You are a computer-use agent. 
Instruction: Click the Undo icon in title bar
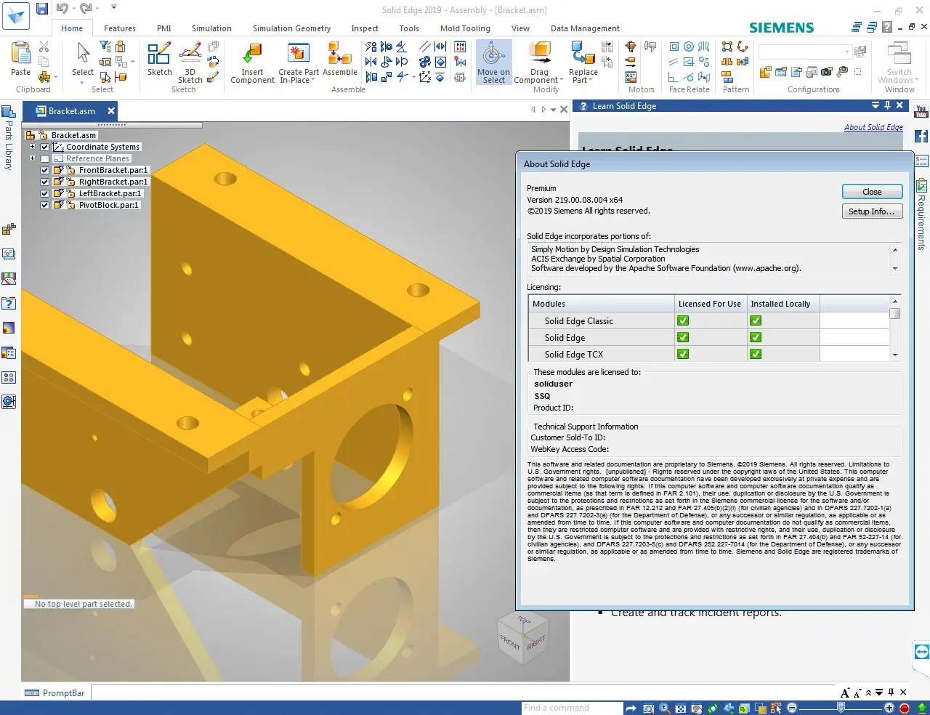(62, 9)
